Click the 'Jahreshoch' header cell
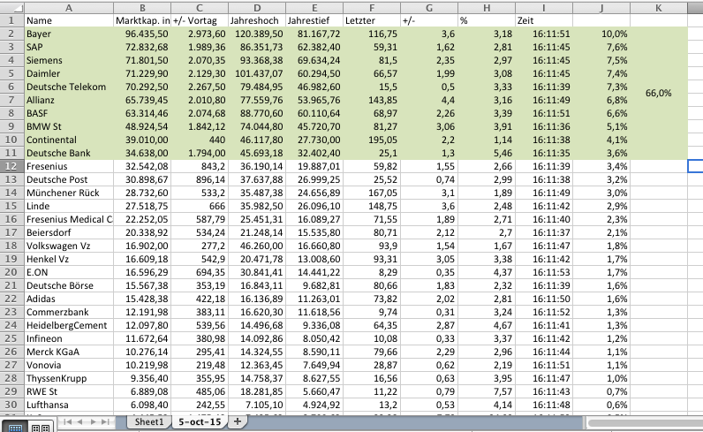703x432 pixels. point(257,20)
